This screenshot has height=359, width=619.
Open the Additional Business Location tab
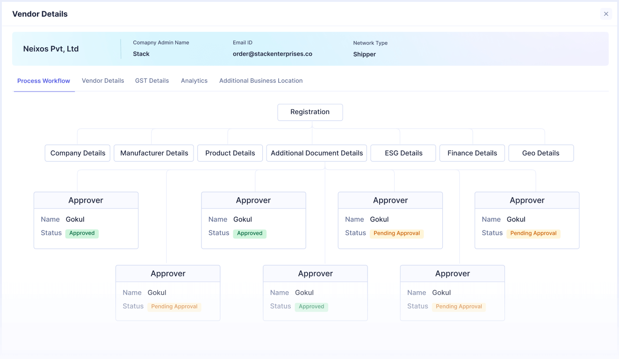(261, 80)
